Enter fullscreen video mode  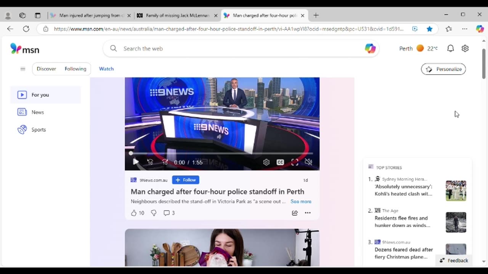(295, 162)
